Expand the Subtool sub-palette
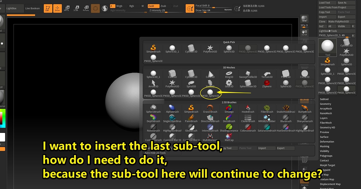The image size is (361, 189). click(x=324, y=99)
